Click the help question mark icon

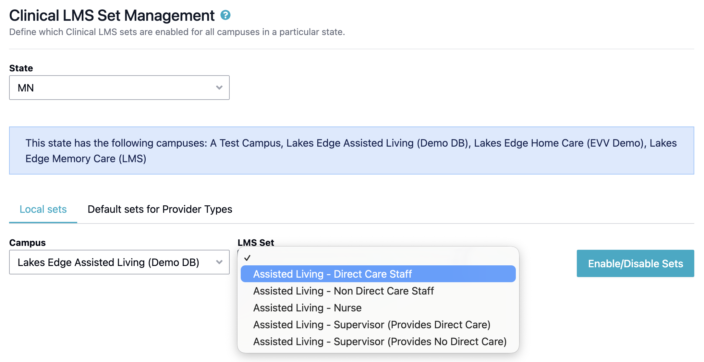[225, 15]
